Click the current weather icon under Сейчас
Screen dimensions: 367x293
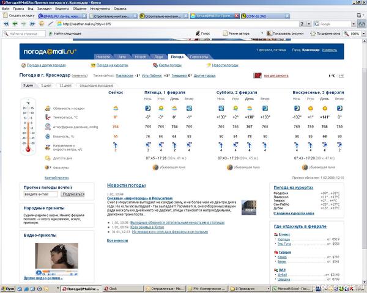click(x=116, y=108)
